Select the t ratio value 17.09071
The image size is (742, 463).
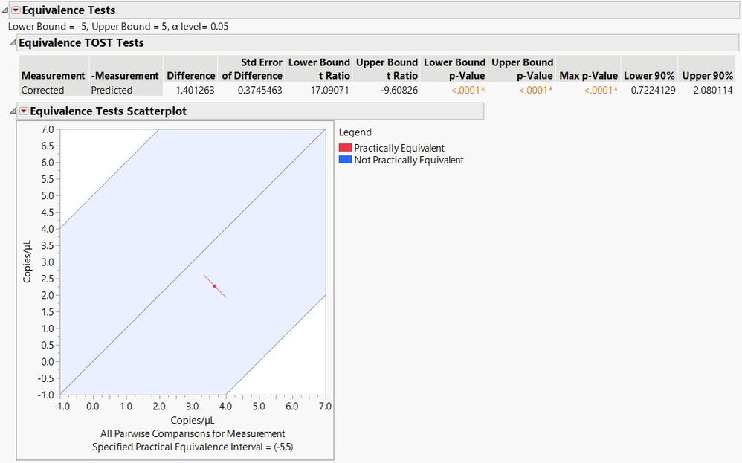pos(329,91)
